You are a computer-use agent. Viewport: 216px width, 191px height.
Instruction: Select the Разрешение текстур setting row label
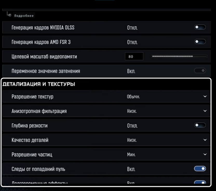32,97
